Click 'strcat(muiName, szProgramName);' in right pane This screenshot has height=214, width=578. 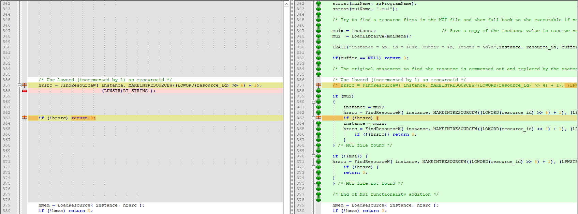(374, 3)
